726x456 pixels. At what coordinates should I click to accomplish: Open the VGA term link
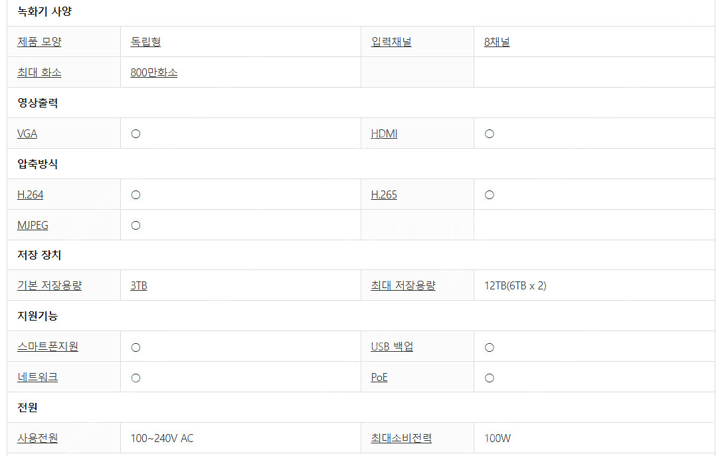pyautogui.click(x=27, y=133)
